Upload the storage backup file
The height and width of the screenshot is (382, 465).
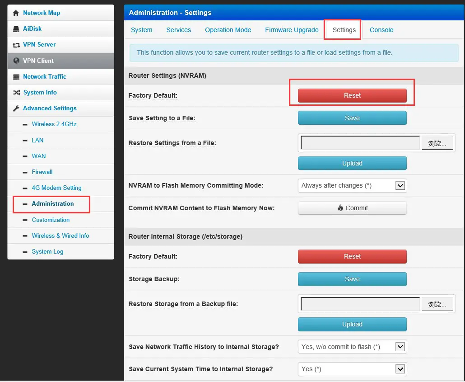pyautogui.click(x=352, y=325)
